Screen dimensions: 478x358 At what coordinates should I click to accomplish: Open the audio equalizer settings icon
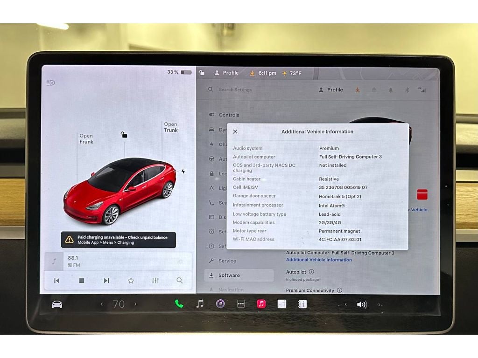155,281
